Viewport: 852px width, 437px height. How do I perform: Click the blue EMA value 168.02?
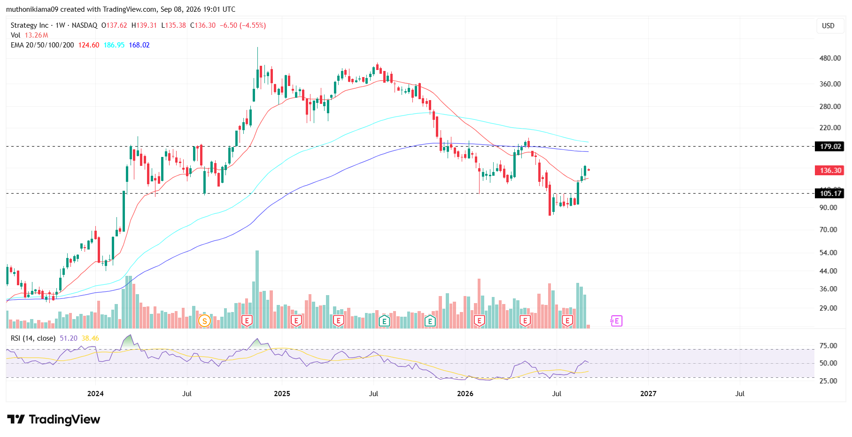pos(139,45)
